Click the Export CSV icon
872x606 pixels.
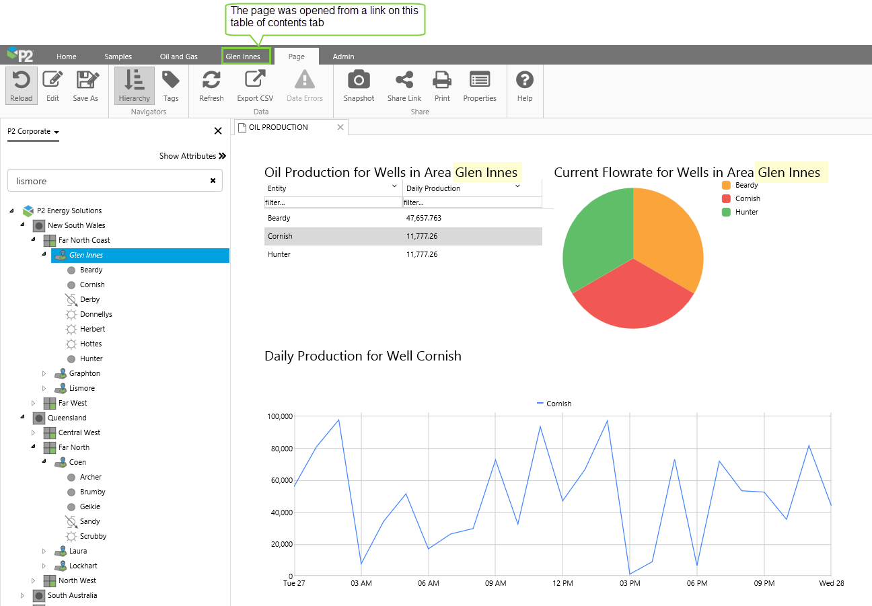click(255, 80)
